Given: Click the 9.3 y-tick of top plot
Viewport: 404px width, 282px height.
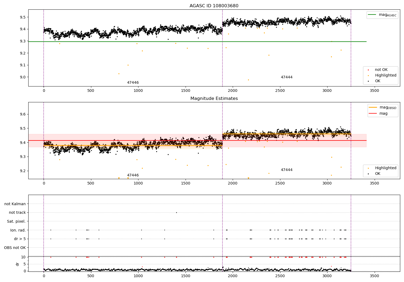Looking at the screenshot, I should click(23, 41).
